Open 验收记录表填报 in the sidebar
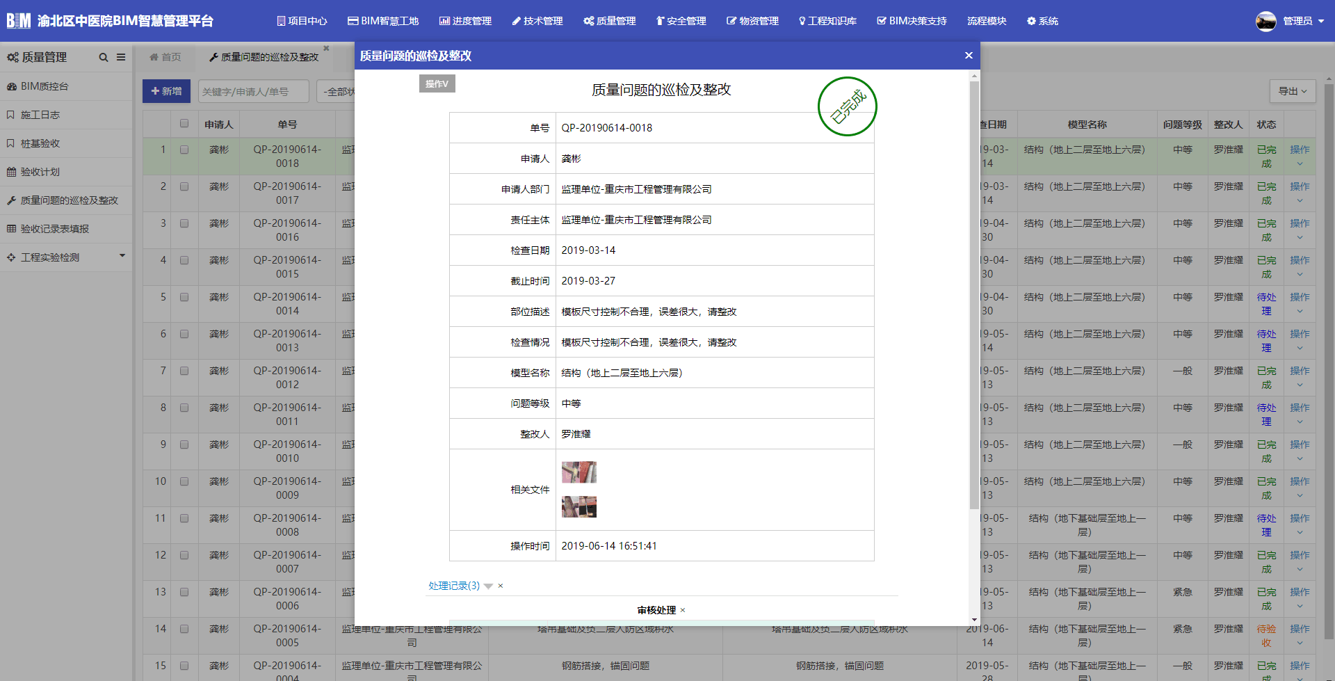This screenshot has height=681, width=1335. pyautogui.click(x=54, y=229)
